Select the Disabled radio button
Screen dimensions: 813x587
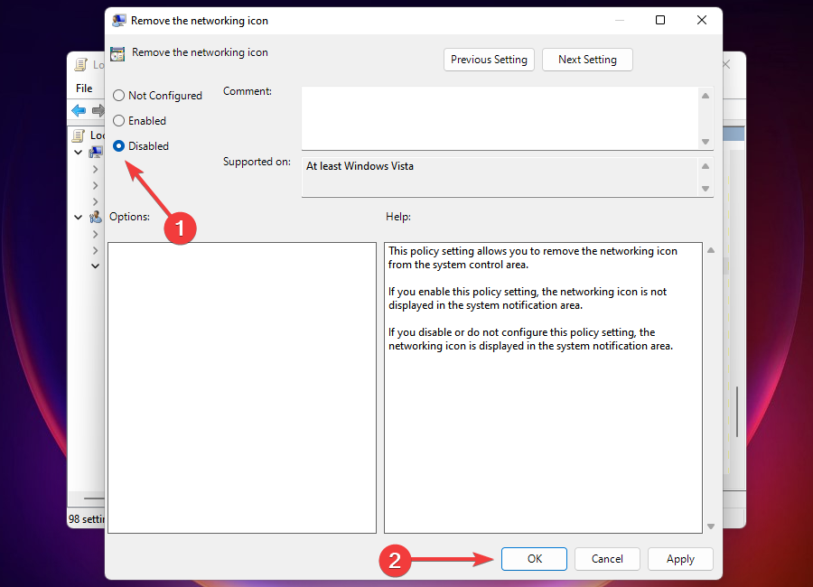[117, 145]
